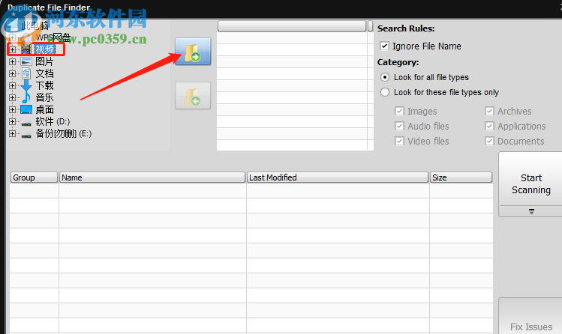Expand the 下载 tree node
The width and height of the screenshot is (562, 334).
click(x=13, y=85)
